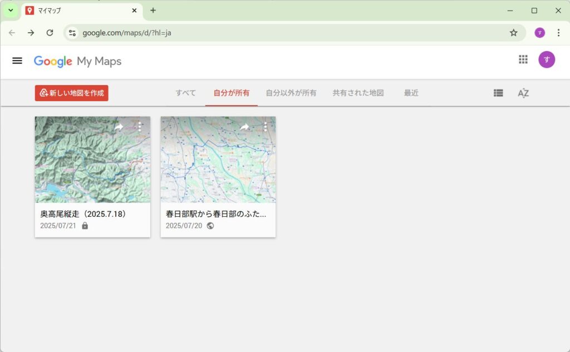Switch to 自分以外が所有 tab
The width and height of the screenshot is (570, 352).
(291, 93)
